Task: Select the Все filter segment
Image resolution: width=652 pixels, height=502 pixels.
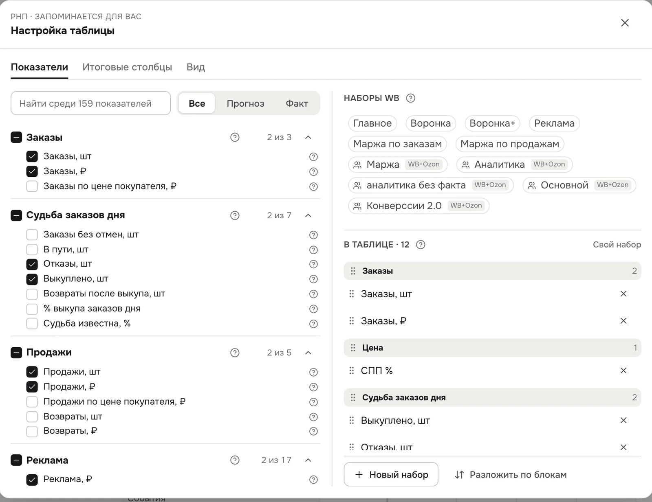Action: [197, 103]
